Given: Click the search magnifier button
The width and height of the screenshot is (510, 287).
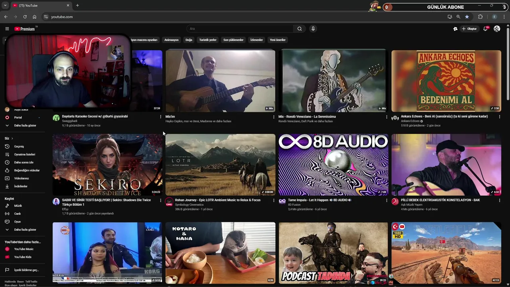Looking at the screenshot, I should point(300,29).
